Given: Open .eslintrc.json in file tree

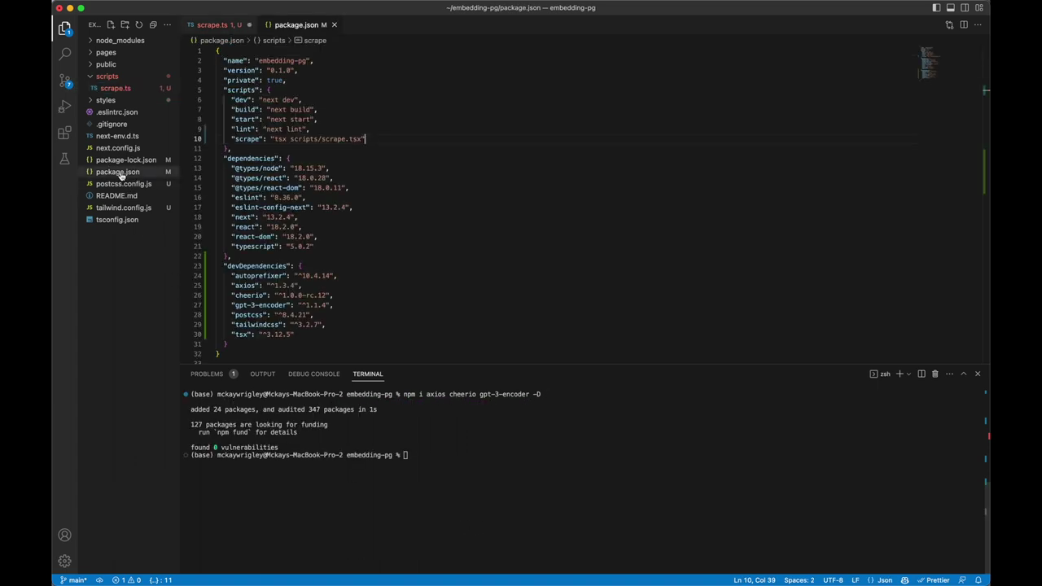Looking at the screenshot, I should pos(130,112).
